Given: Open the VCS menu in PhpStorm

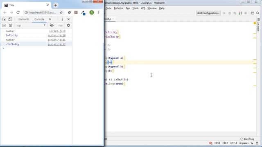Looking at the screenshot, I should pos(143,8).
